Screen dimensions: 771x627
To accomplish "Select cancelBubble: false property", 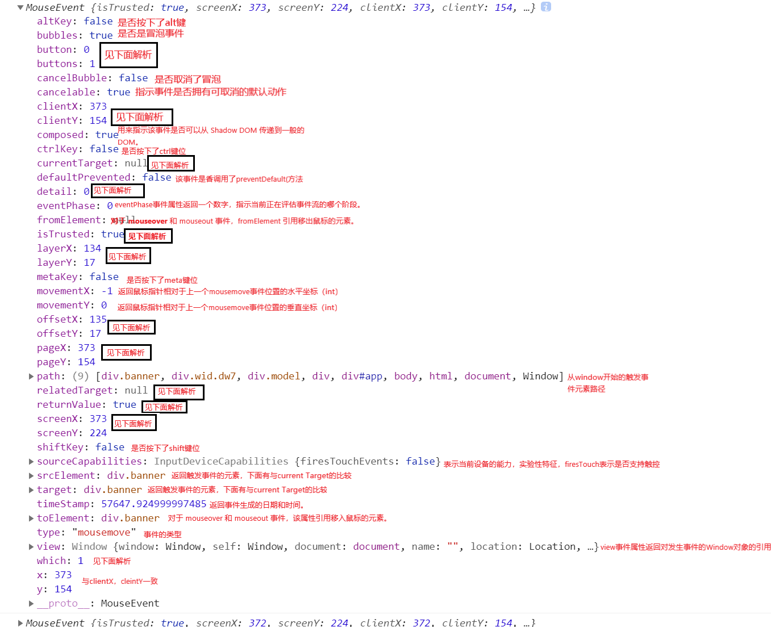I will 93,78.
